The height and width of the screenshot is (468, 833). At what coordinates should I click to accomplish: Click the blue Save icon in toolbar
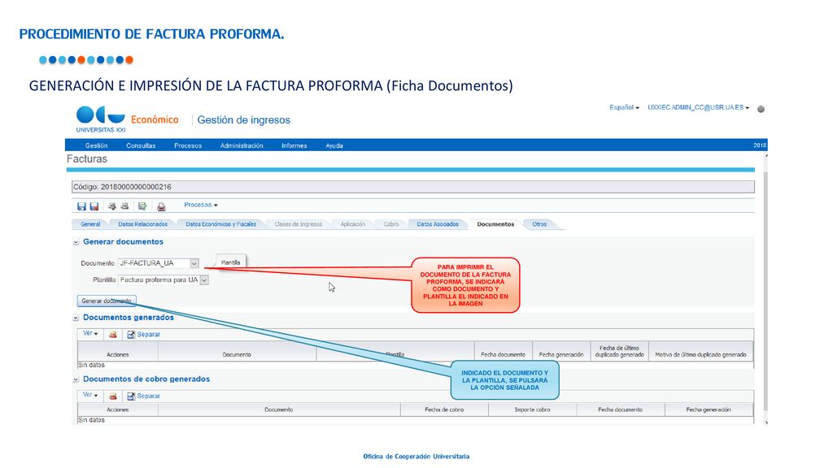coord(81,206)
